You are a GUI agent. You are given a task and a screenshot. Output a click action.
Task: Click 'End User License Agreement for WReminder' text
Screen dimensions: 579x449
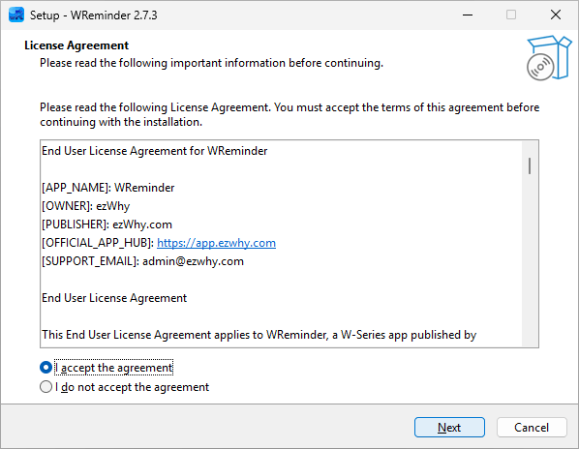tap(154, 151)
